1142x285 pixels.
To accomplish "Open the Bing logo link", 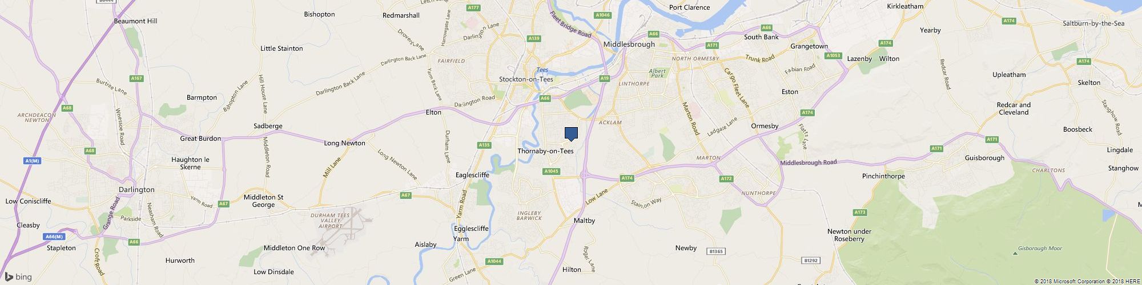I will click(19, 277).
